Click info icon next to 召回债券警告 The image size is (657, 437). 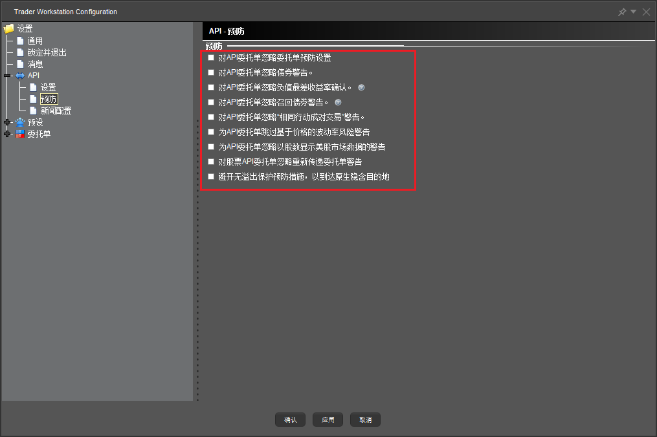(338, 102)
